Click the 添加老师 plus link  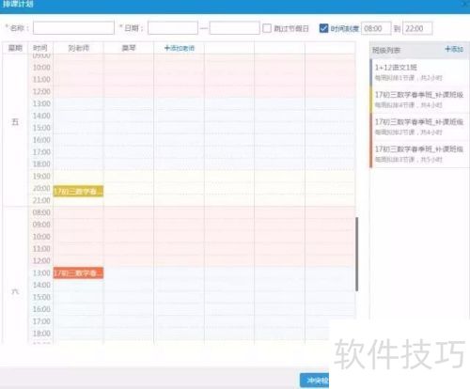[180, 48]
